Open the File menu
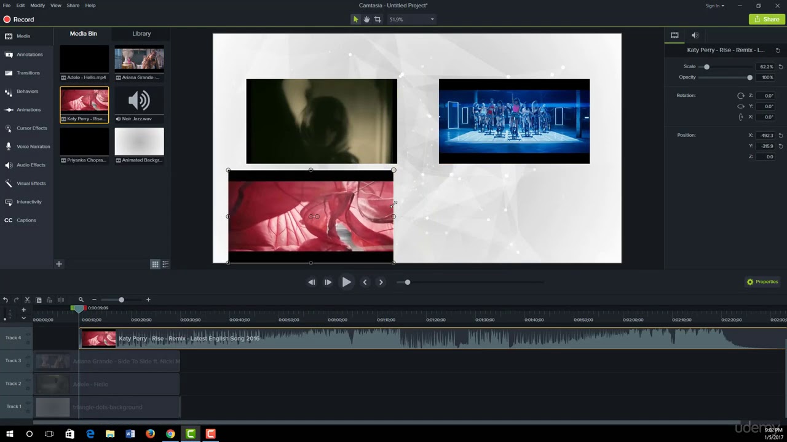787x442 pixels. pyautogui.click(x=7, y=5)
